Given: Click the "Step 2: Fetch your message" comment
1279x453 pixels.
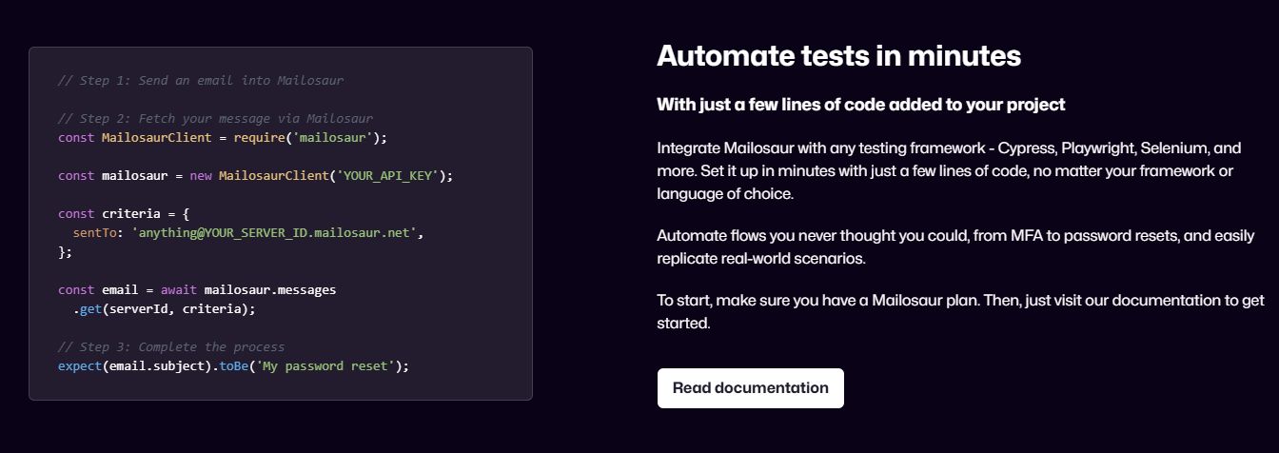Looking at the screenshot, I should tap(215, 119).
